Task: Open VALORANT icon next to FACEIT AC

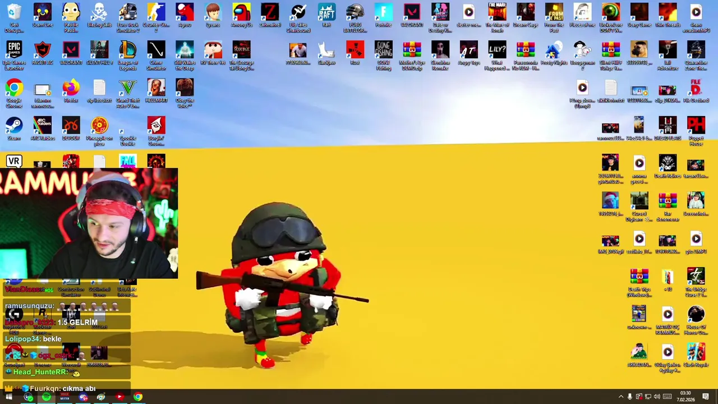Action: coord(71,53)
